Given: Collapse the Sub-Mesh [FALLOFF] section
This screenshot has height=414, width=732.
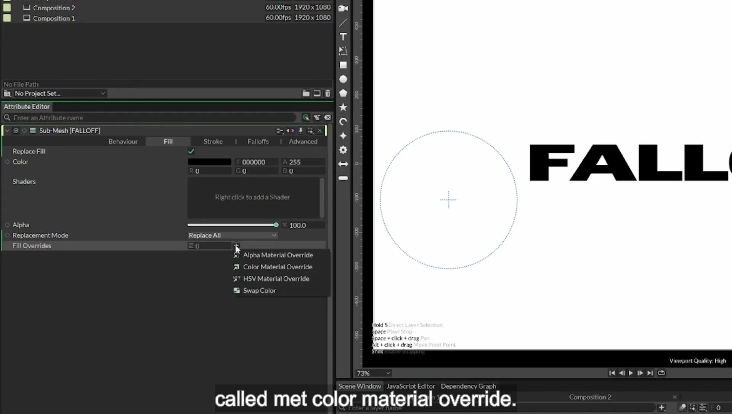Looking at the screenshot, I should (7, 131).
